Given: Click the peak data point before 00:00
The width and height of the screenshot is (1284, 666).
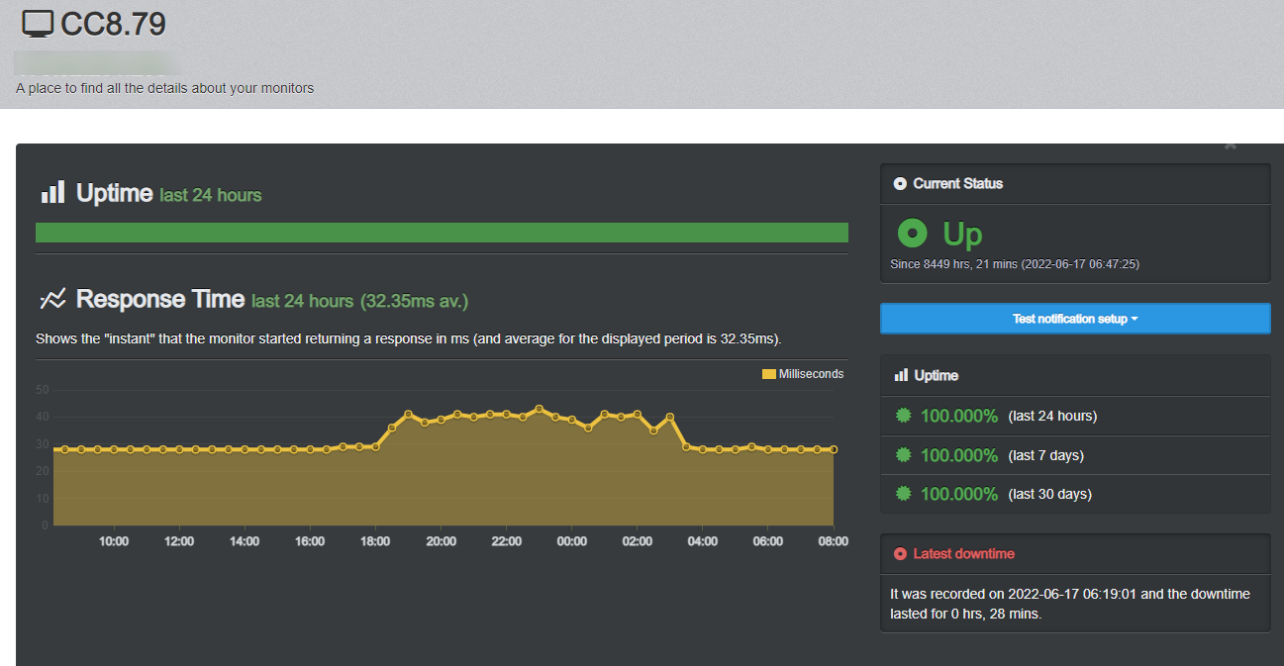Looking at the screenshot, I should [x=539, y=408].
